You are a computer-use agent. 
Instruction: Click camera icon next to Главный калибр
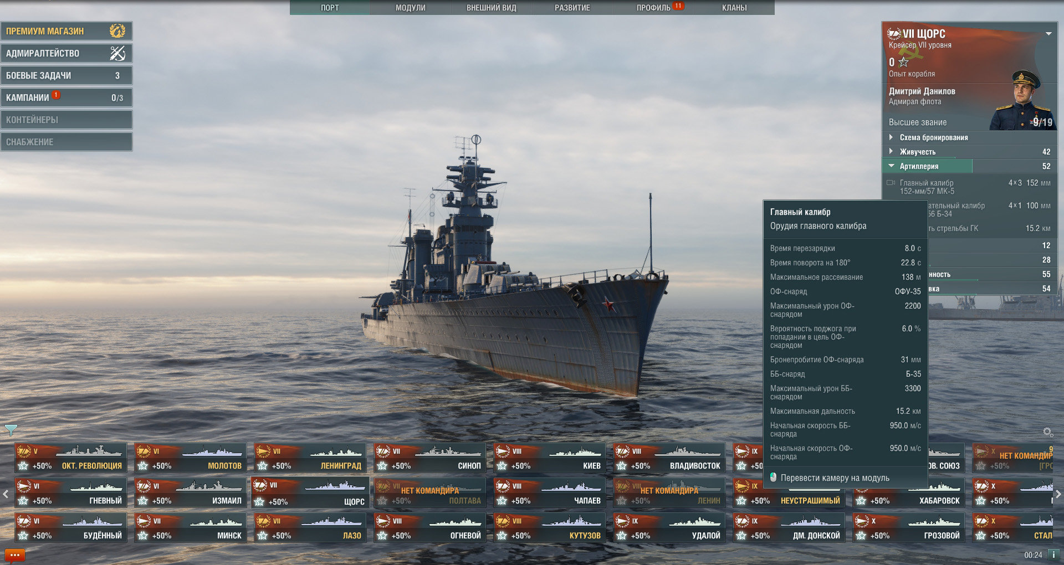tap(891, 183)
